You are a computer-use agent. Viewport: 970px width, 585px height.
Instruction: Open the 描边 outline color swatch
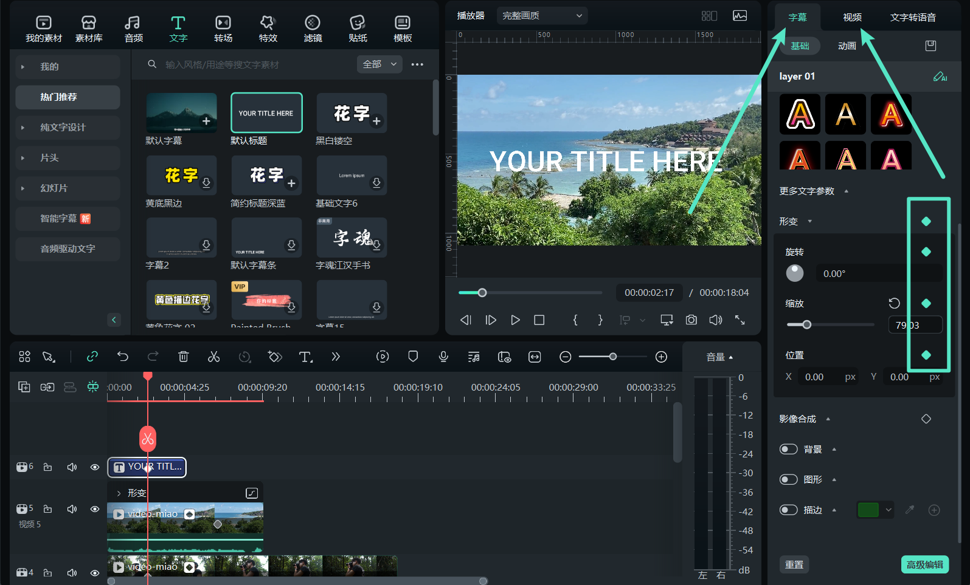coord(868,510)
